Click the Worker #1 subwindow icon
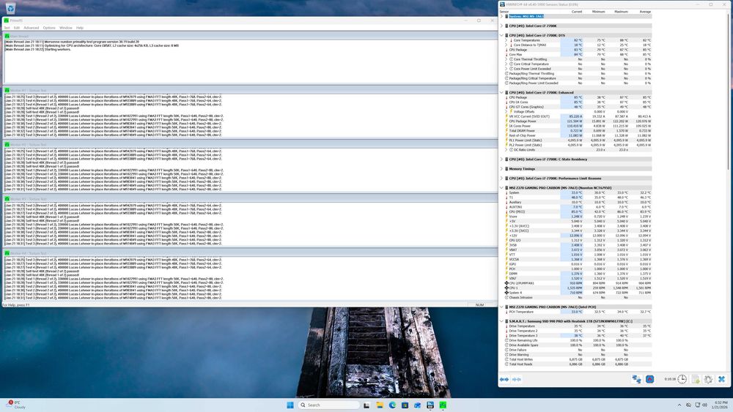Screen dimensions: 733x412 pyautogui.click(x=7, y=91)
